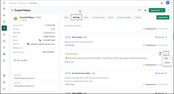Click the notification bell icon
Viewport: 174px width, 94px height.
pyautogui.click(x=162, y=3)
